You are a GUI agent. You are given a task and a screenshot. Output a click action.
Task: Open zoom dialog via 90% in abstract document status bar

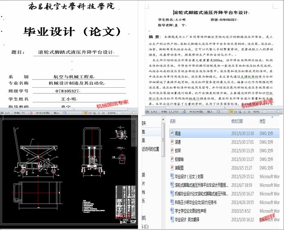click(256, 112)
